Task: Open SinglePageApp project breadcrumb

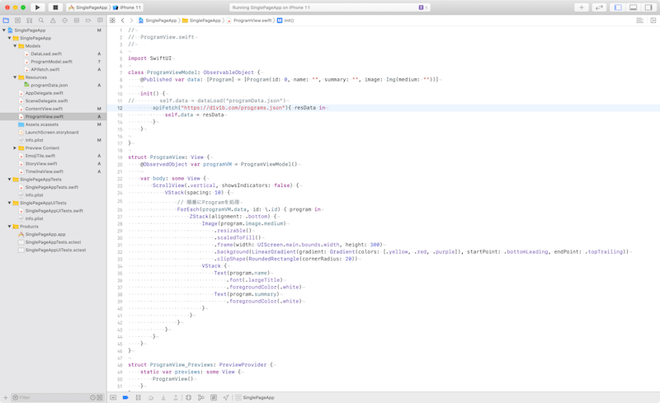Action: (x=158, y=21)
